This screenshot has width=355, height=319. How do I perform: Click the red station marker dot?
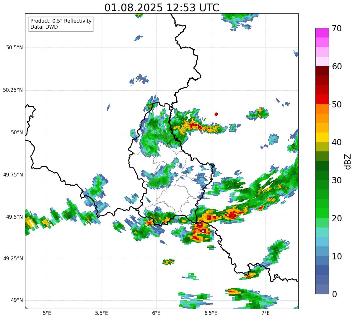pos(216,114)
